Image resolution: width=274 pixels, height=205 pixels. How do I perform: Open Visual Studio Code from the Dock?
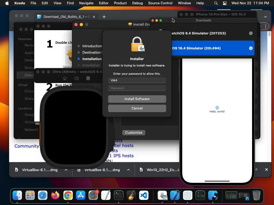(x=144, y=195)
